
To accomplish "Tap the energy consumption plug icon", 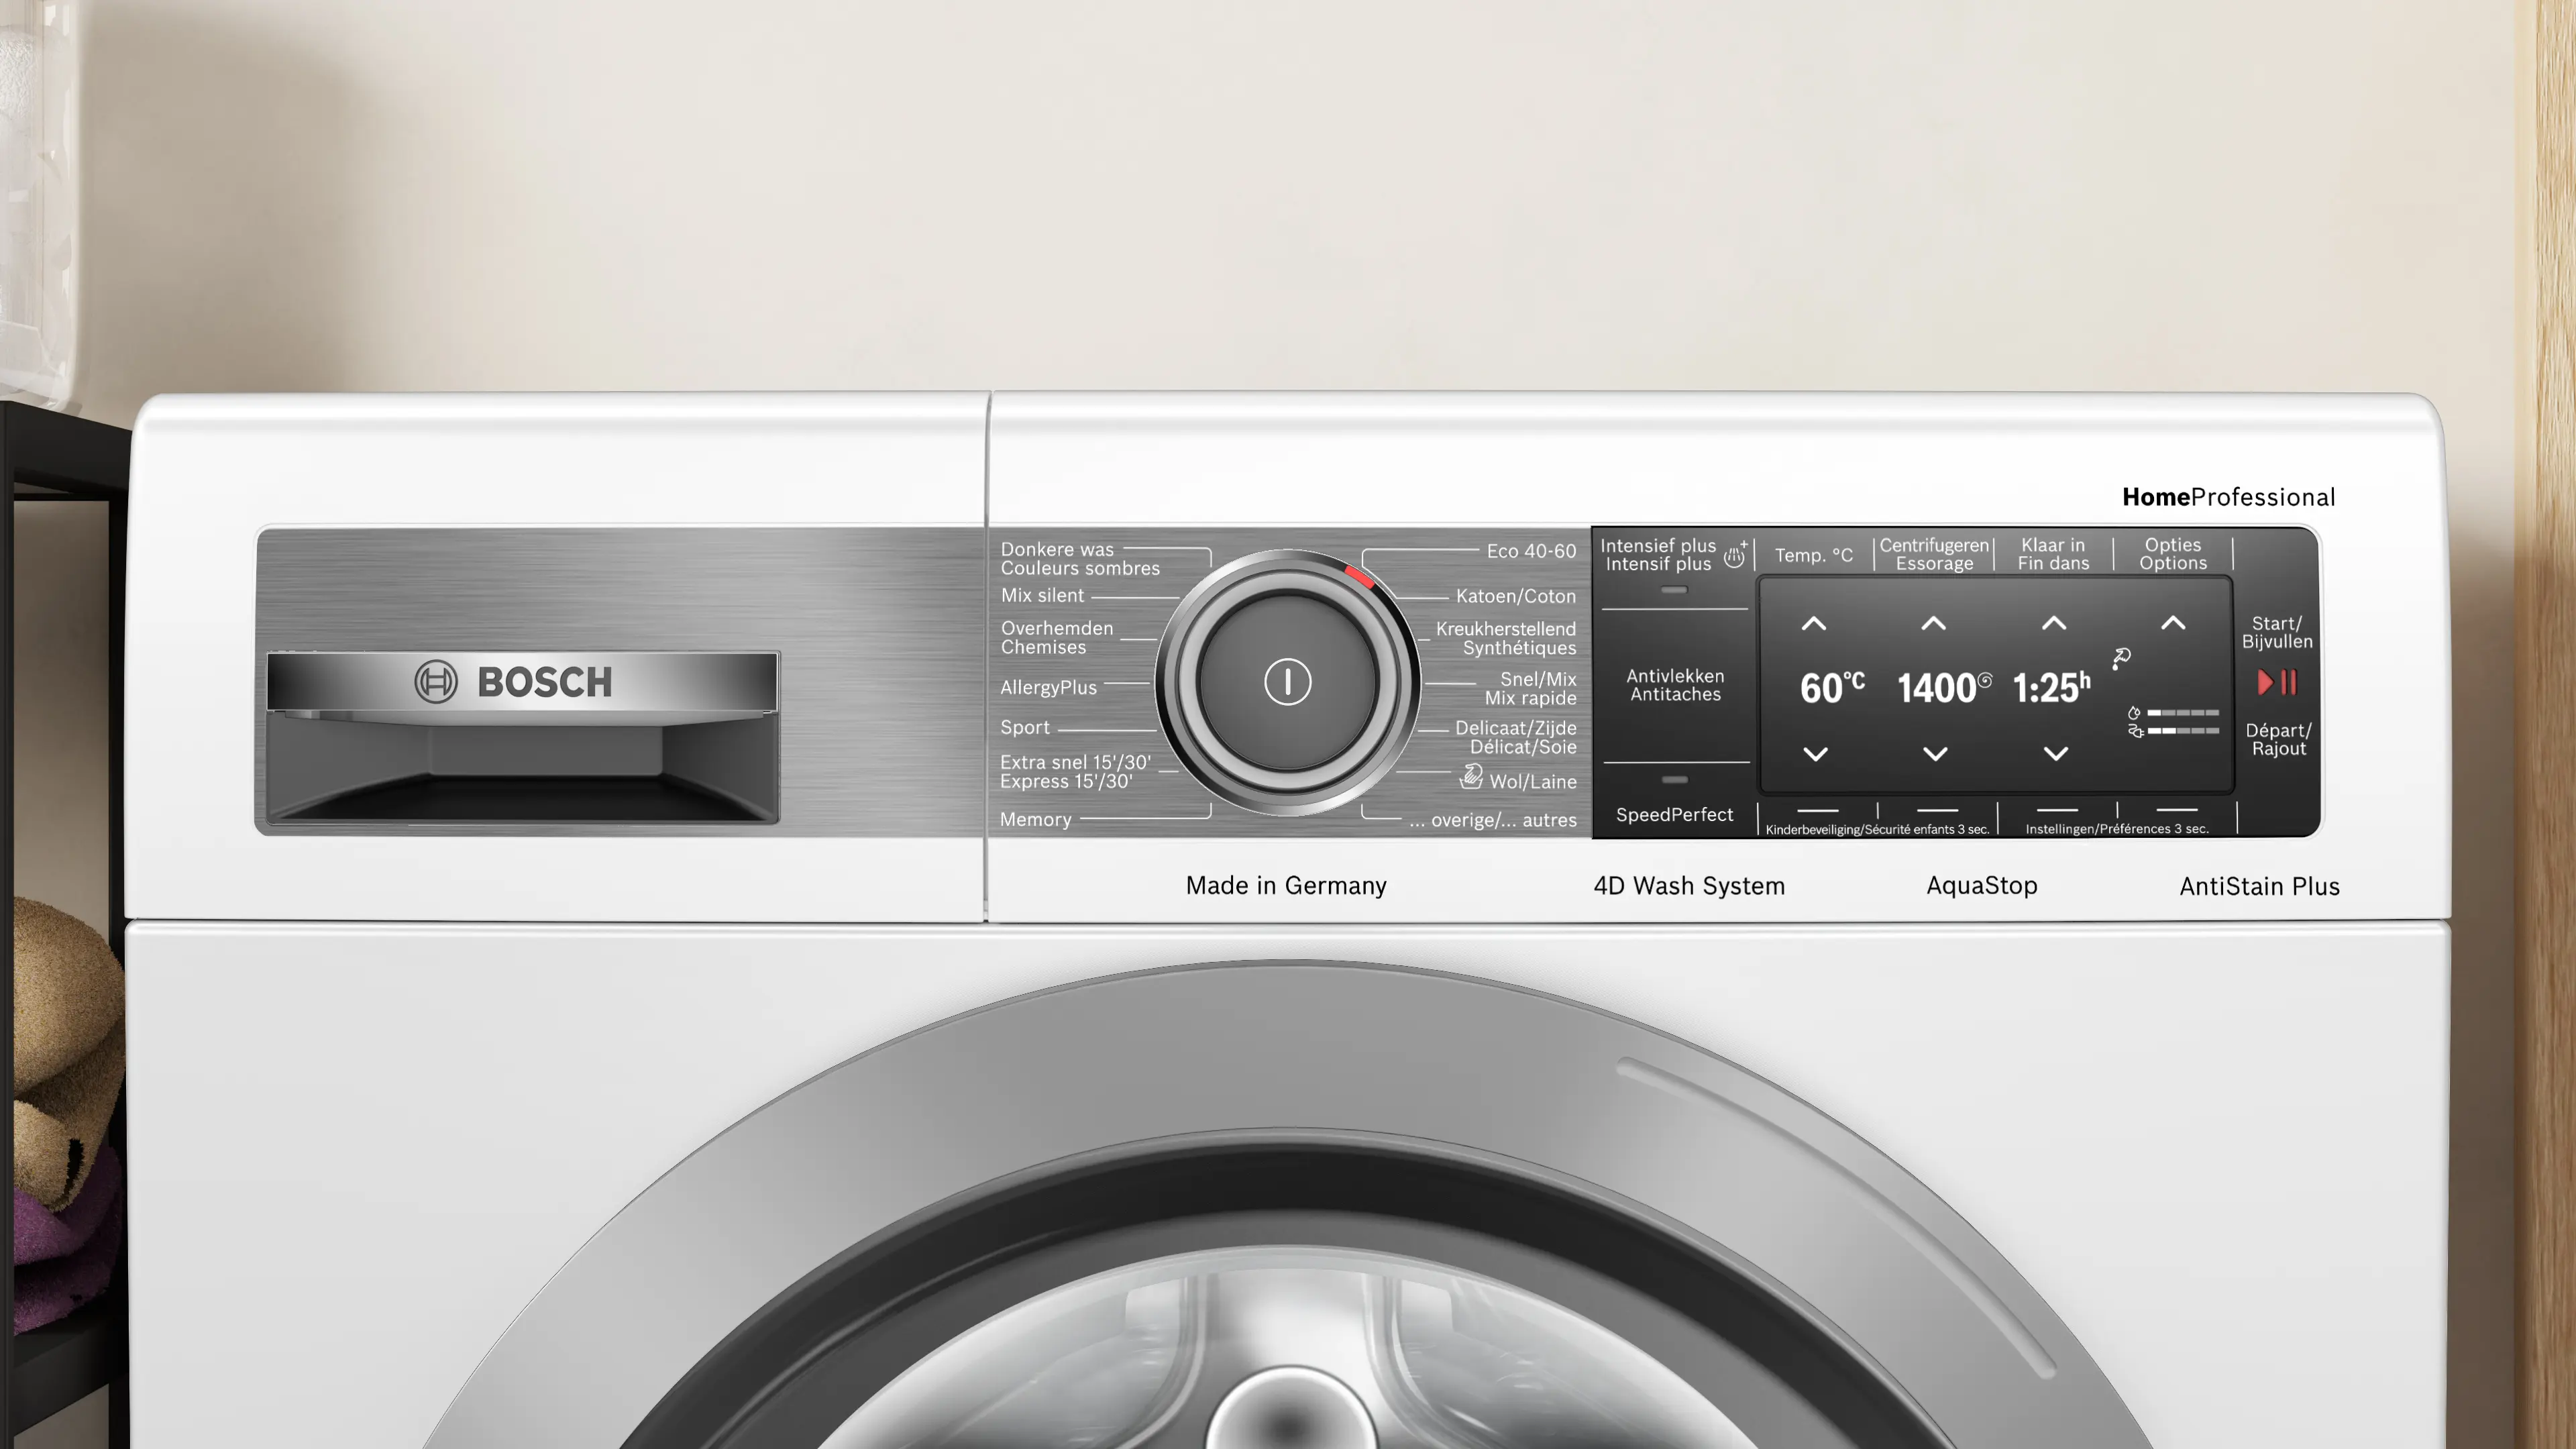I will tap(2135, 731).
